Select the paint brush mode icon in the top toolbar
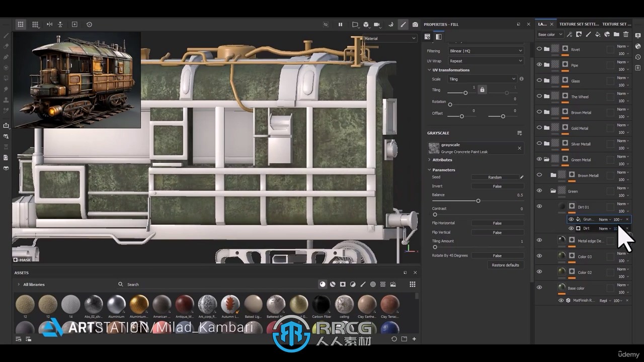The image size is (644, 362). point(403,24)
